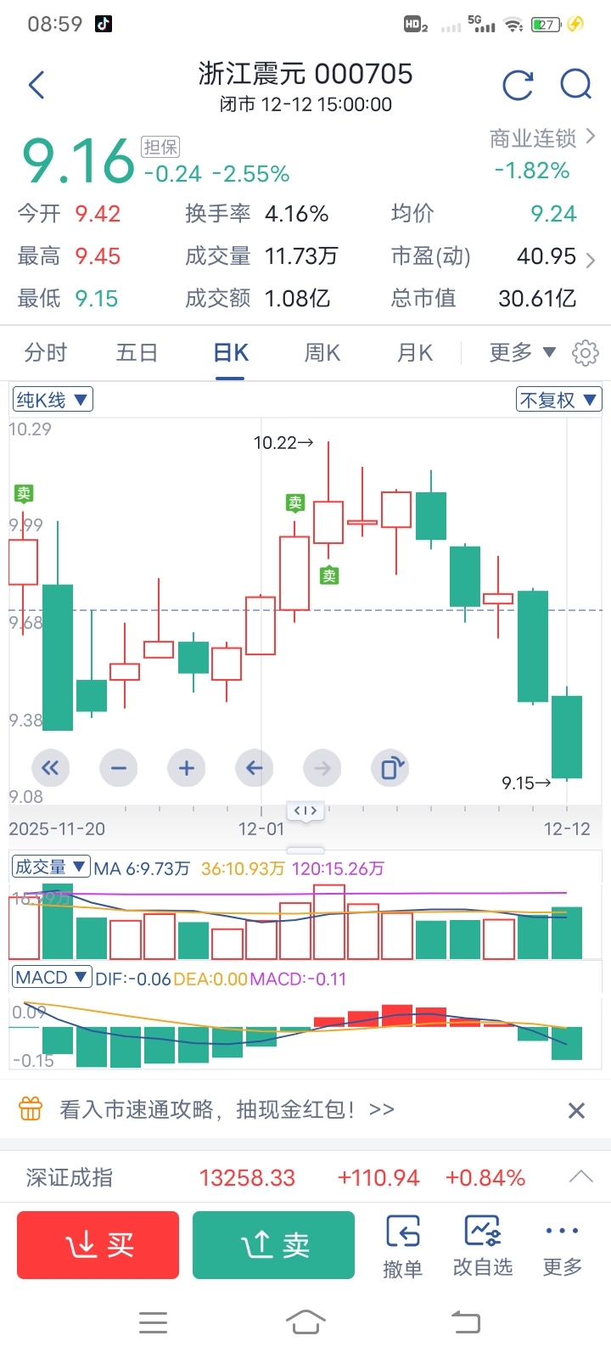Zoom out chart with minus button
Image resolution: width=611 pixels, height=1358 pixels.
tap(118, 768)
